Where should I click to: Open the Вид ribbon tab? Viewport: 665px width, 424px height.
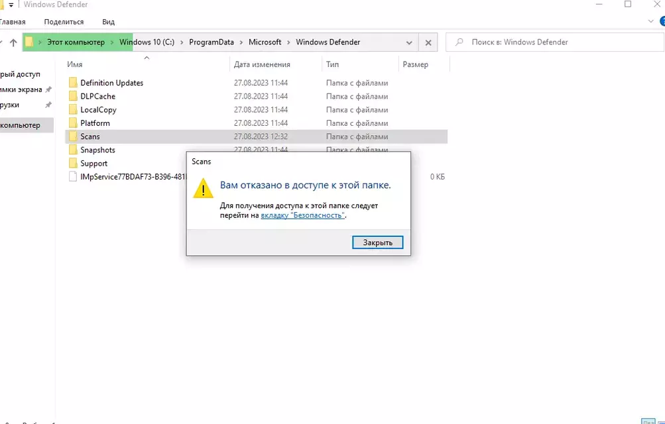[x=108, y=22]
